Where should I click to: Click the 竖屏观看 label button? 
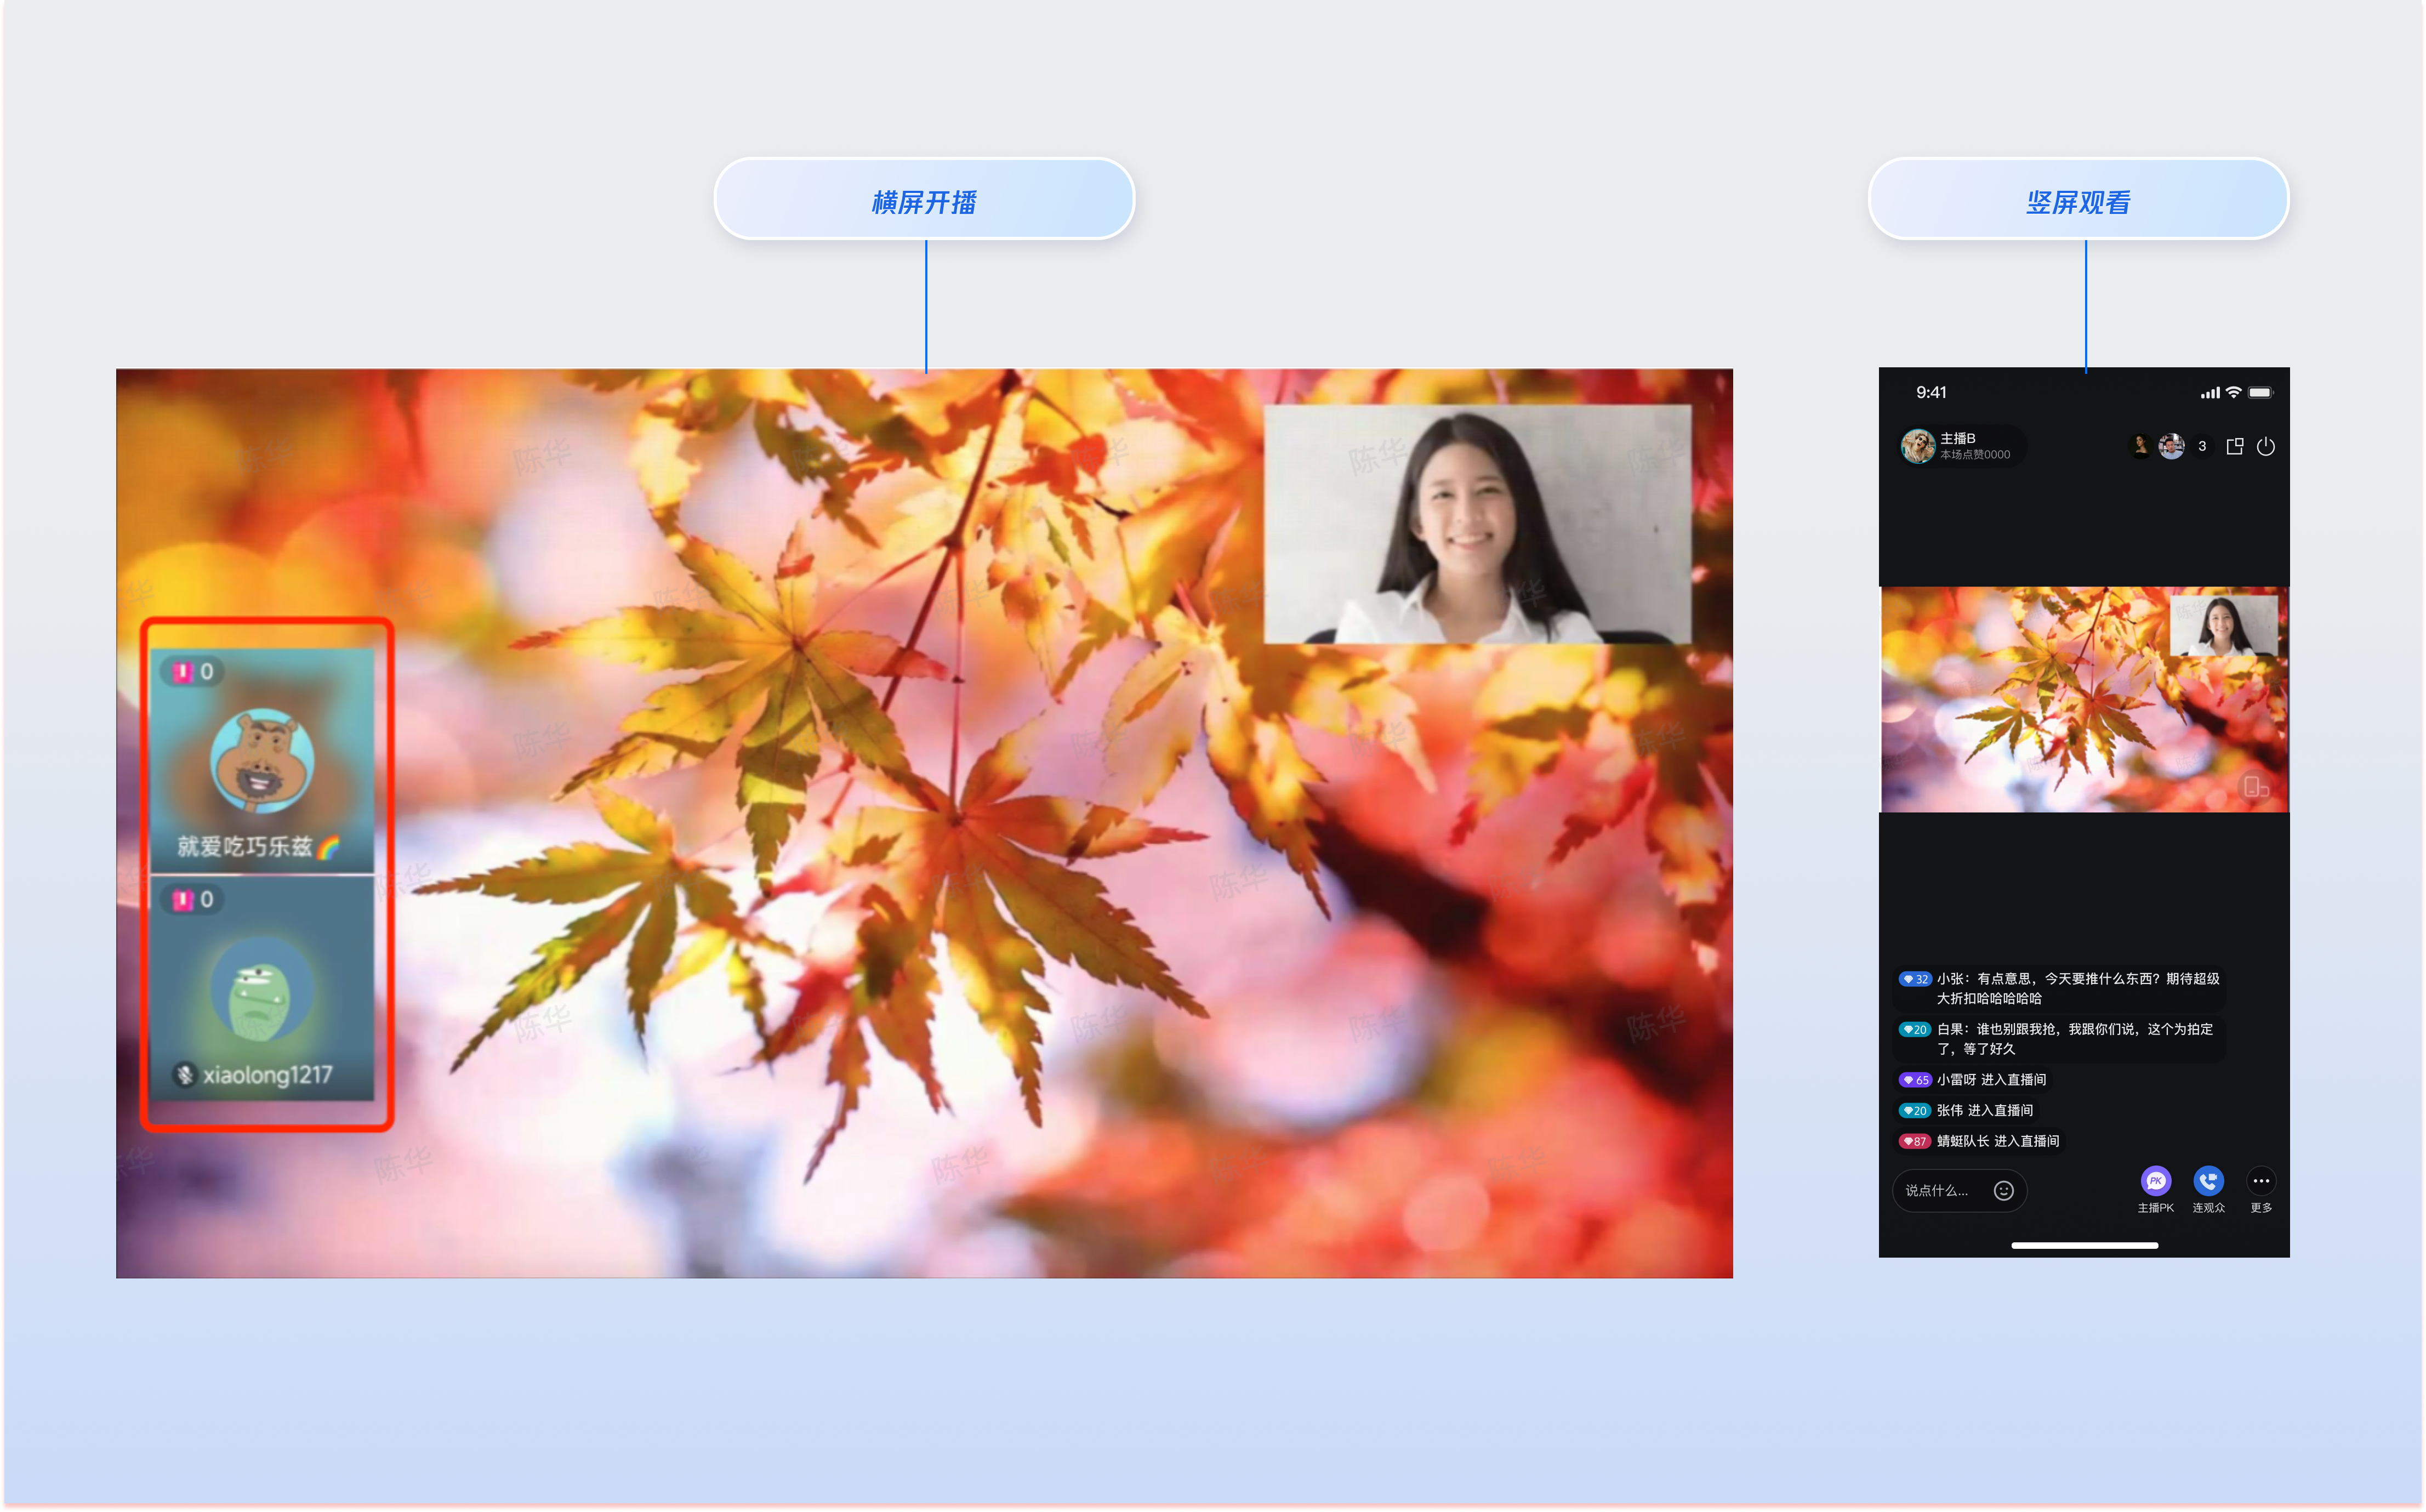2078,200
